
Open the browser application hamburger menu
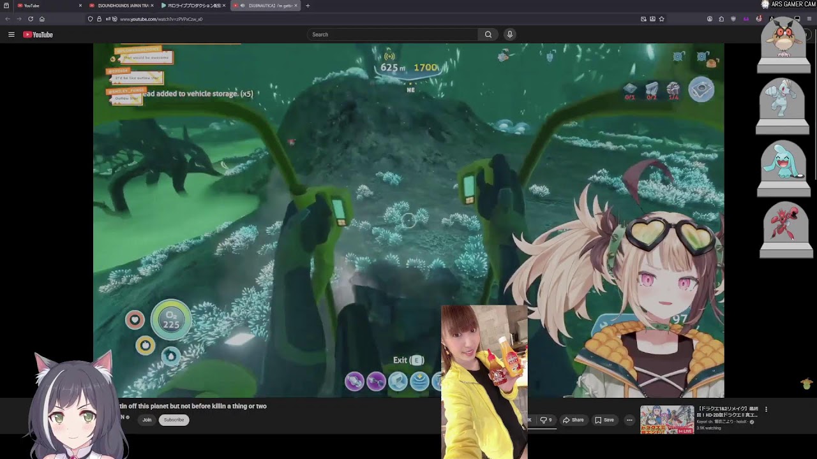click(809, 19)
